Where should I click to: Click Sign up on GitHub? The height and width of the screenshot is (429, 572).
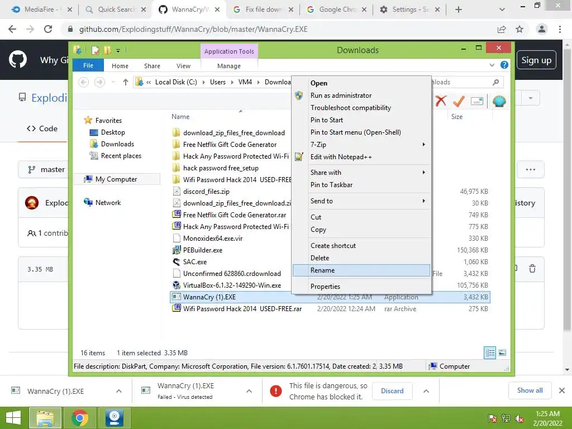point(536,60)
